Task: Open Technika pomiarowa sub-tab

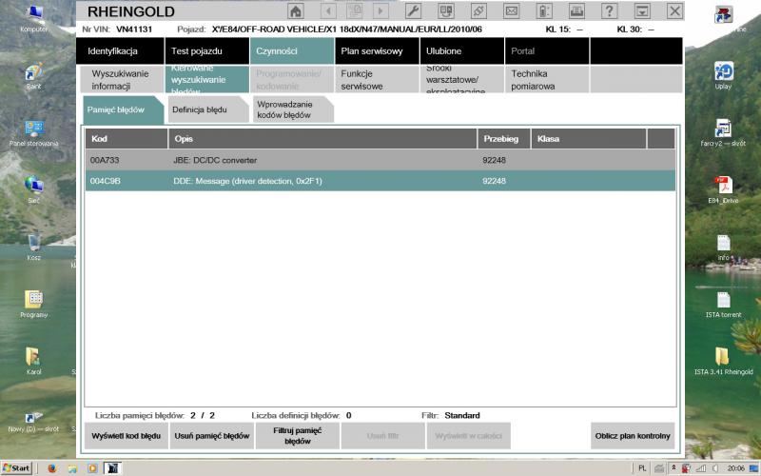Action: click(547, 80)
